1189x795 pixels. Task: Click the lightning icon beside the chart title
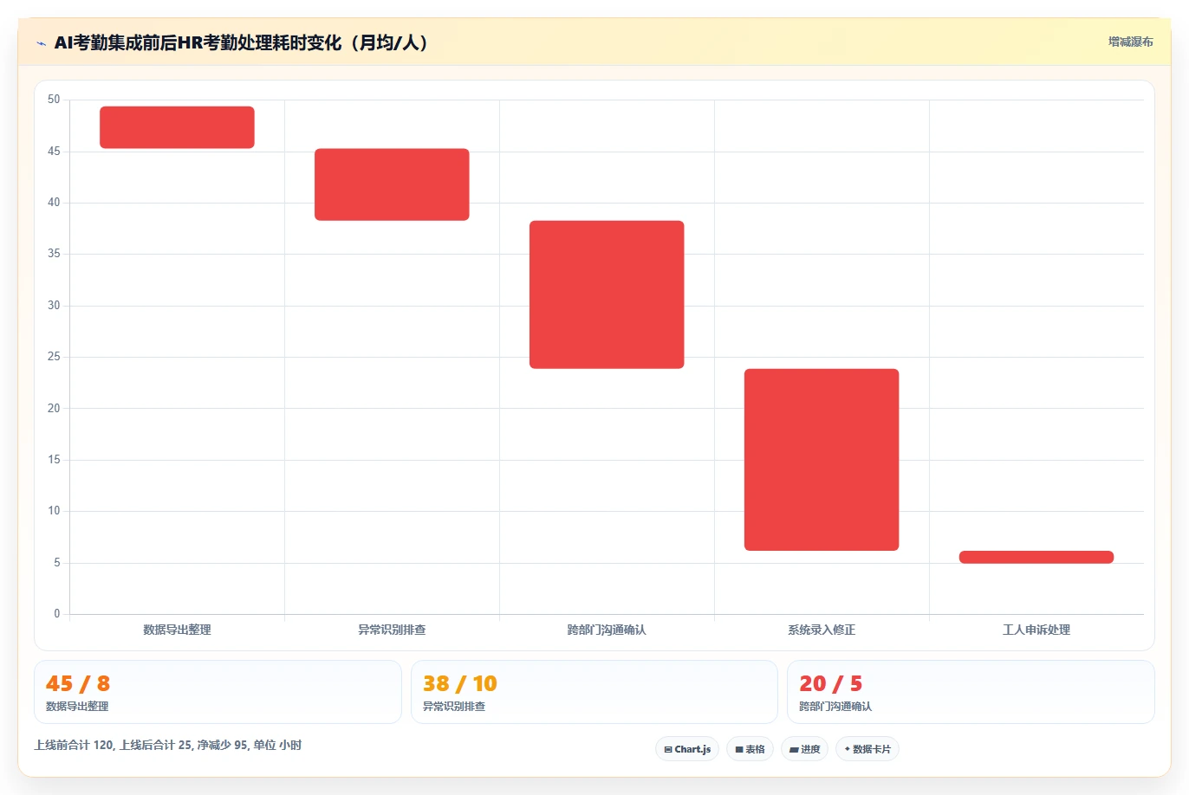tap(41, 43)
